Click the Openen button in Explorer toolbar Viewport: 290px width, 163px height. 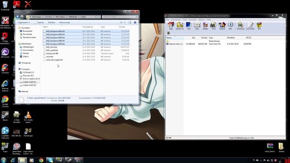39,22
